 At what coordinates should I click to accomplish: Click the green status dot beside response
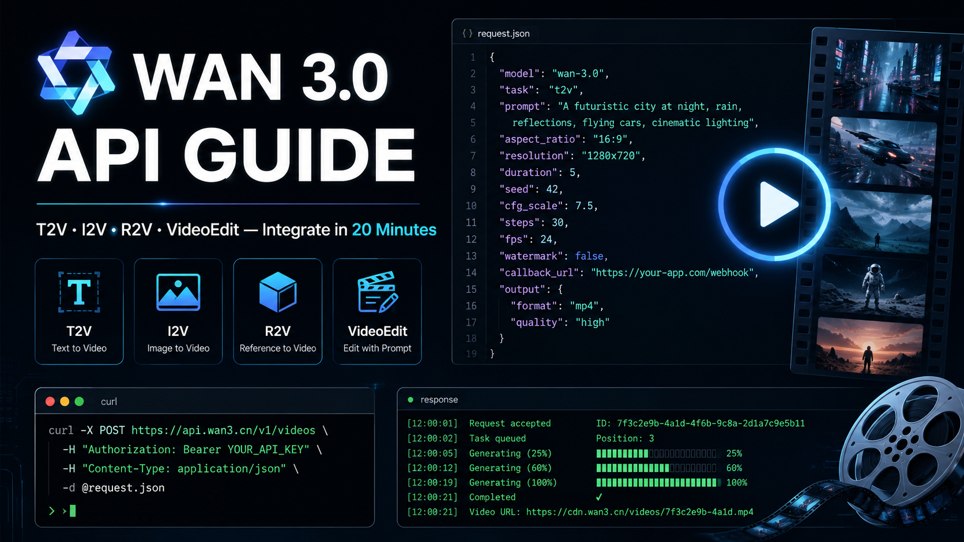(411, 400)
